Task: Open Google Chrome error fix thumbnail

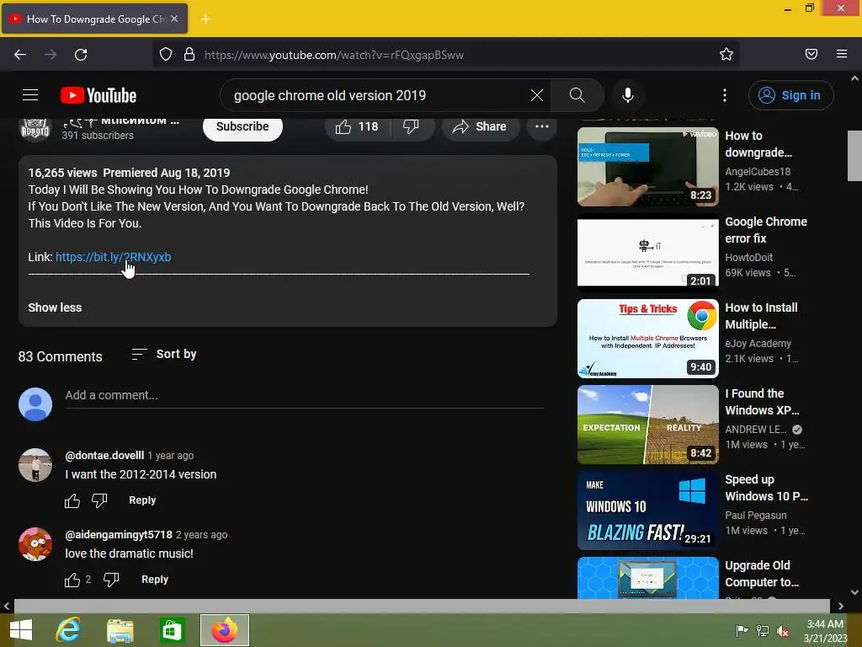Action: click(x=647, y=253)
